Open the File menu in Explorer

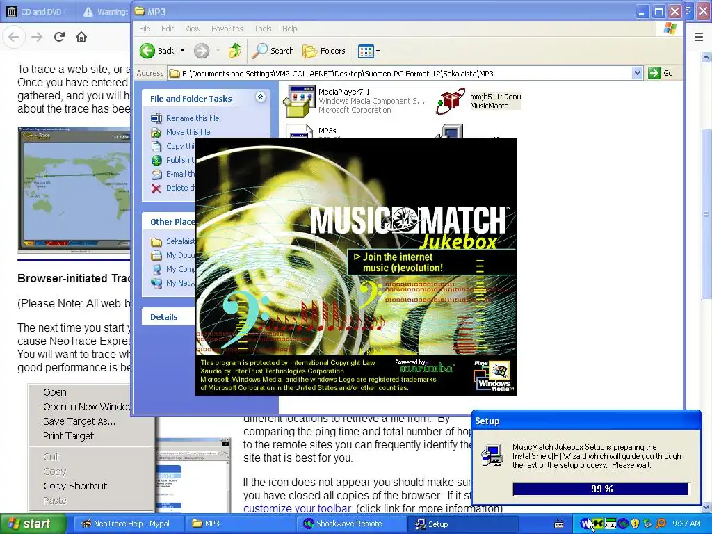click(x=145, y=28)
